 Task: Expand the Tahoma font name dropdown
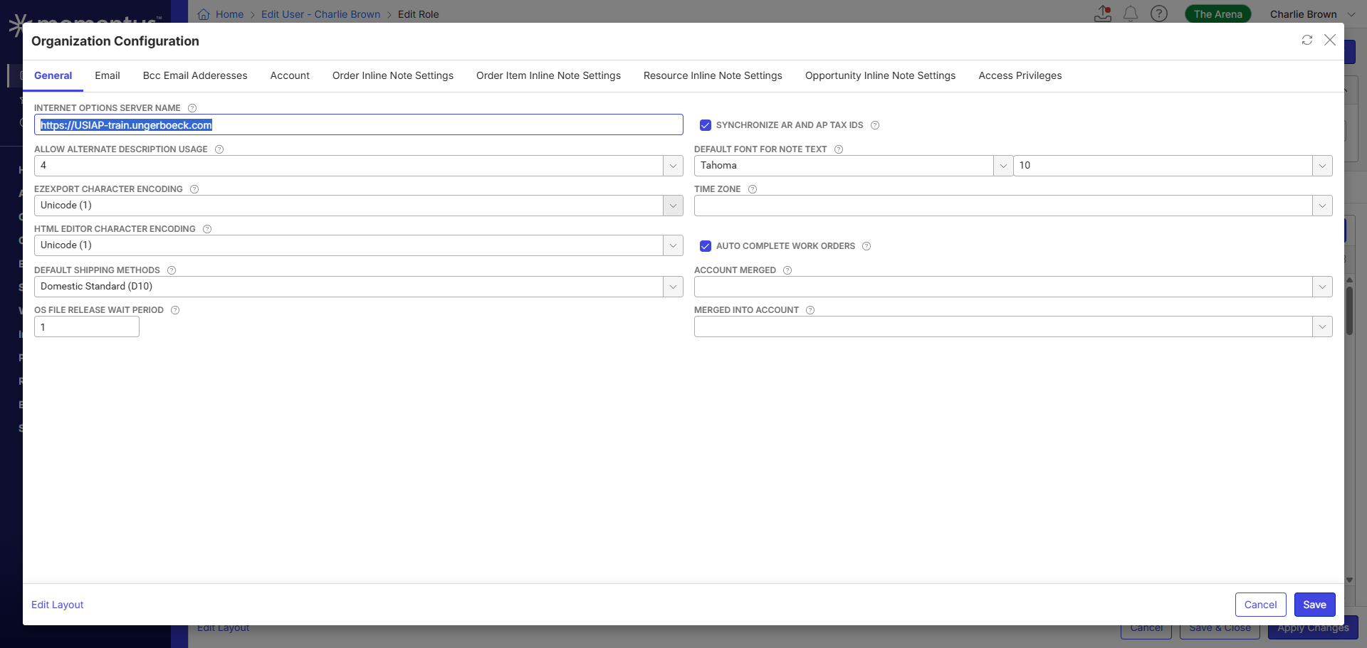click(x=1003, y=166)
